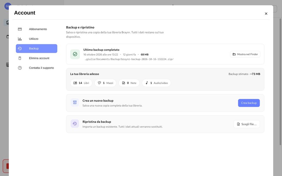Close the Account dialog
This screenshot has height=176, width=282.
coord(266,14)
